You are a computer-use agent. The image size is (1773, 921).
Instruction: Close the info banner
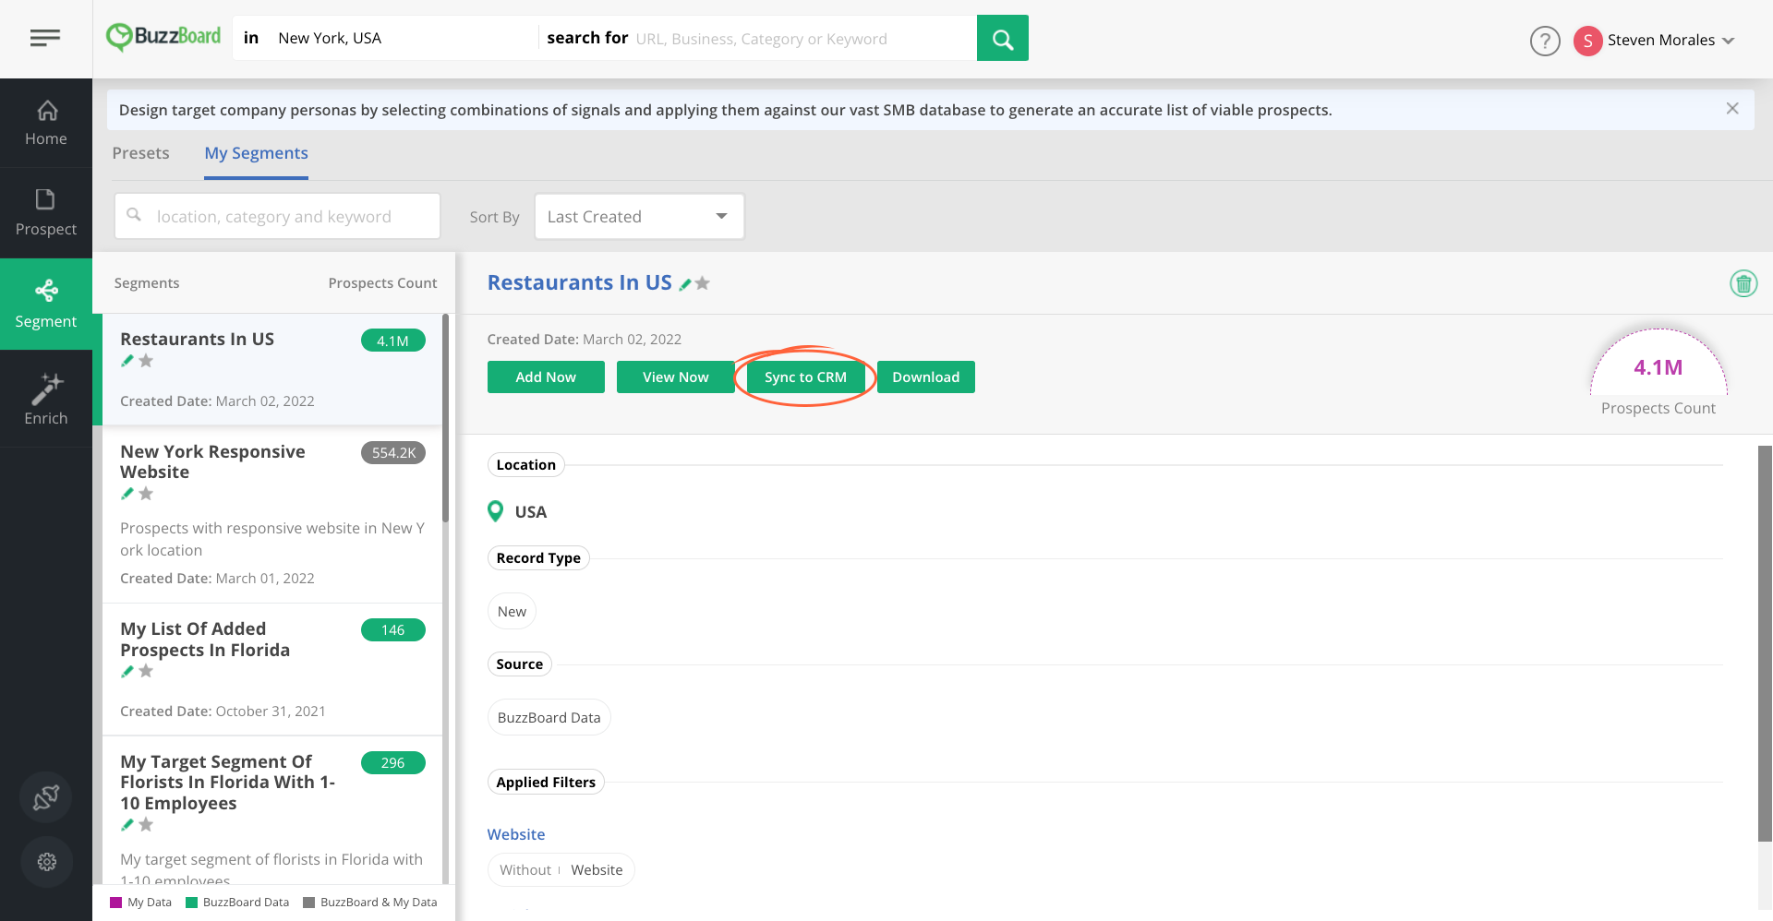tap(1732, 109)
